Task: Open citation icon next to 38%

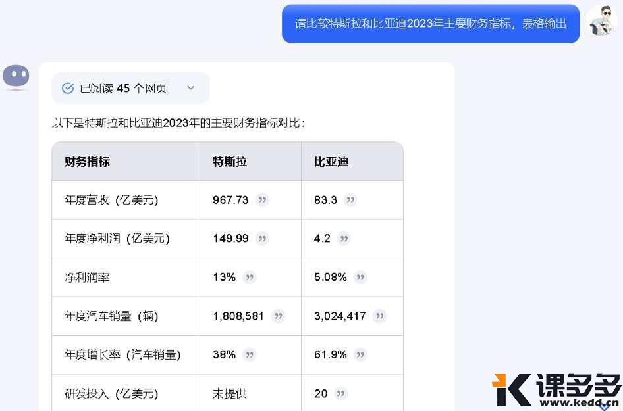Action: tap(250, 354)
